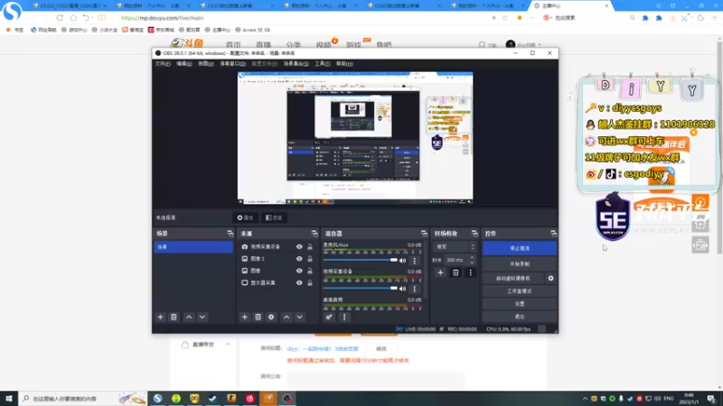Screen dimensions: 723x406
Task: Add a new scene with the plus icon in 场景 panel
Action: (161, 317)
